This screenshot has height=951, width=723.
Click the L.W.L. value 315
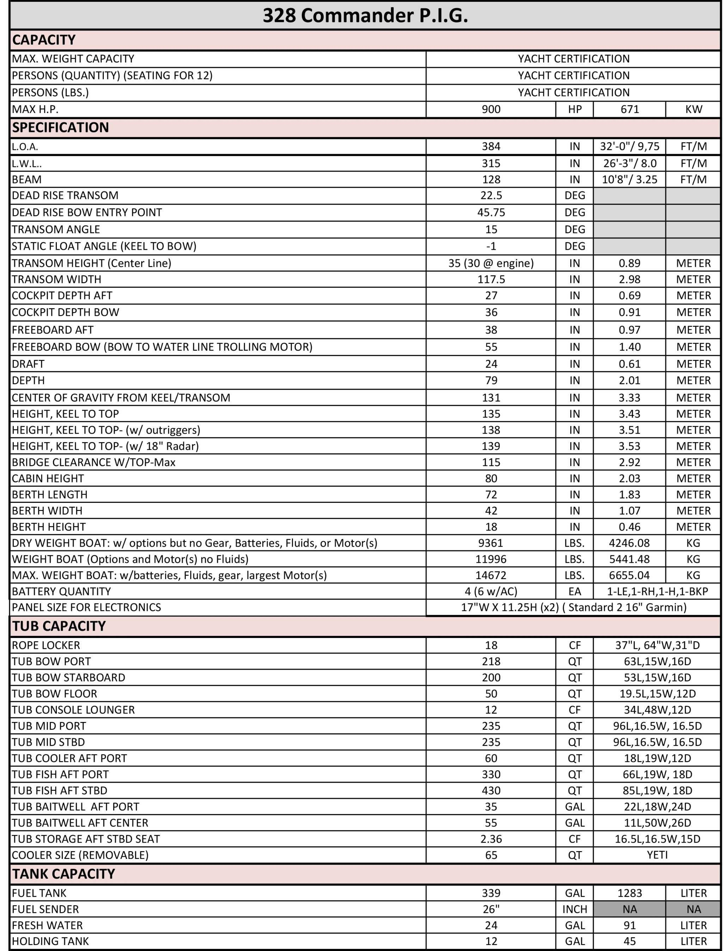click(491, 163)
